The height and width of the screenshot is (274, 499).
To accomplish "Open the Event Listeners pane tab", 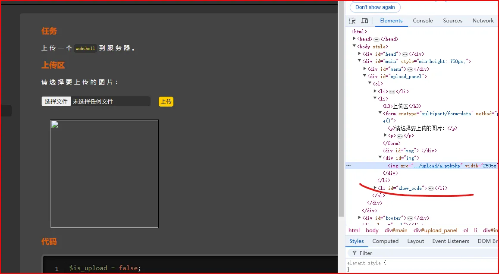I will click(451, 241).
